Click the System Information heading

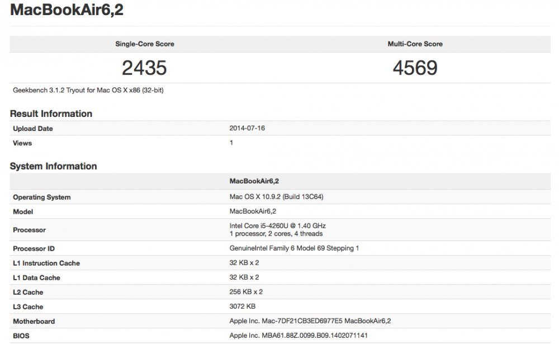click(x=54, y=166)
